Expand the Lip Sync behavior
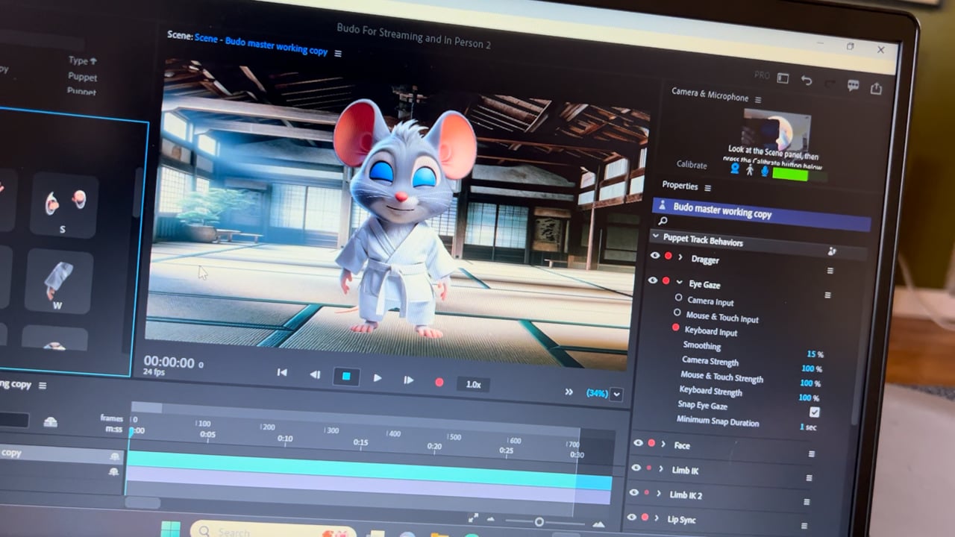The height and width of the screenshot is (537, 955). click(x=657, y=518)
